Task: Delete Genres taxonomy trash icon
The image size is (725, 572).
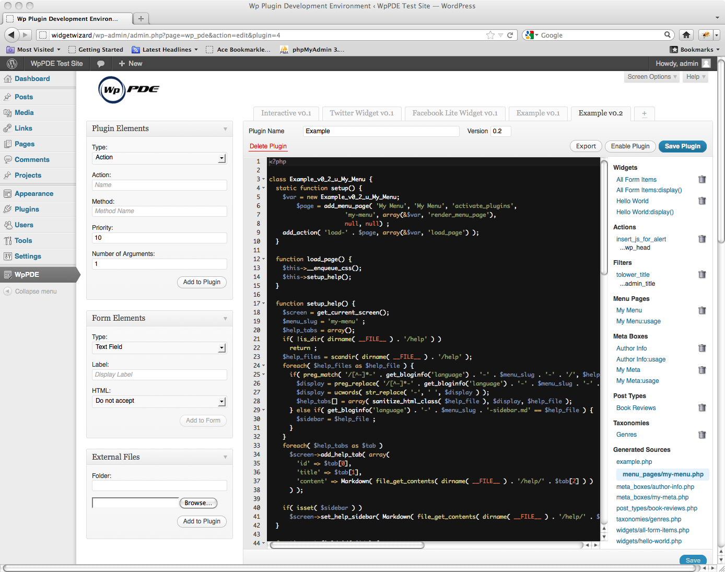Action: 702,435
